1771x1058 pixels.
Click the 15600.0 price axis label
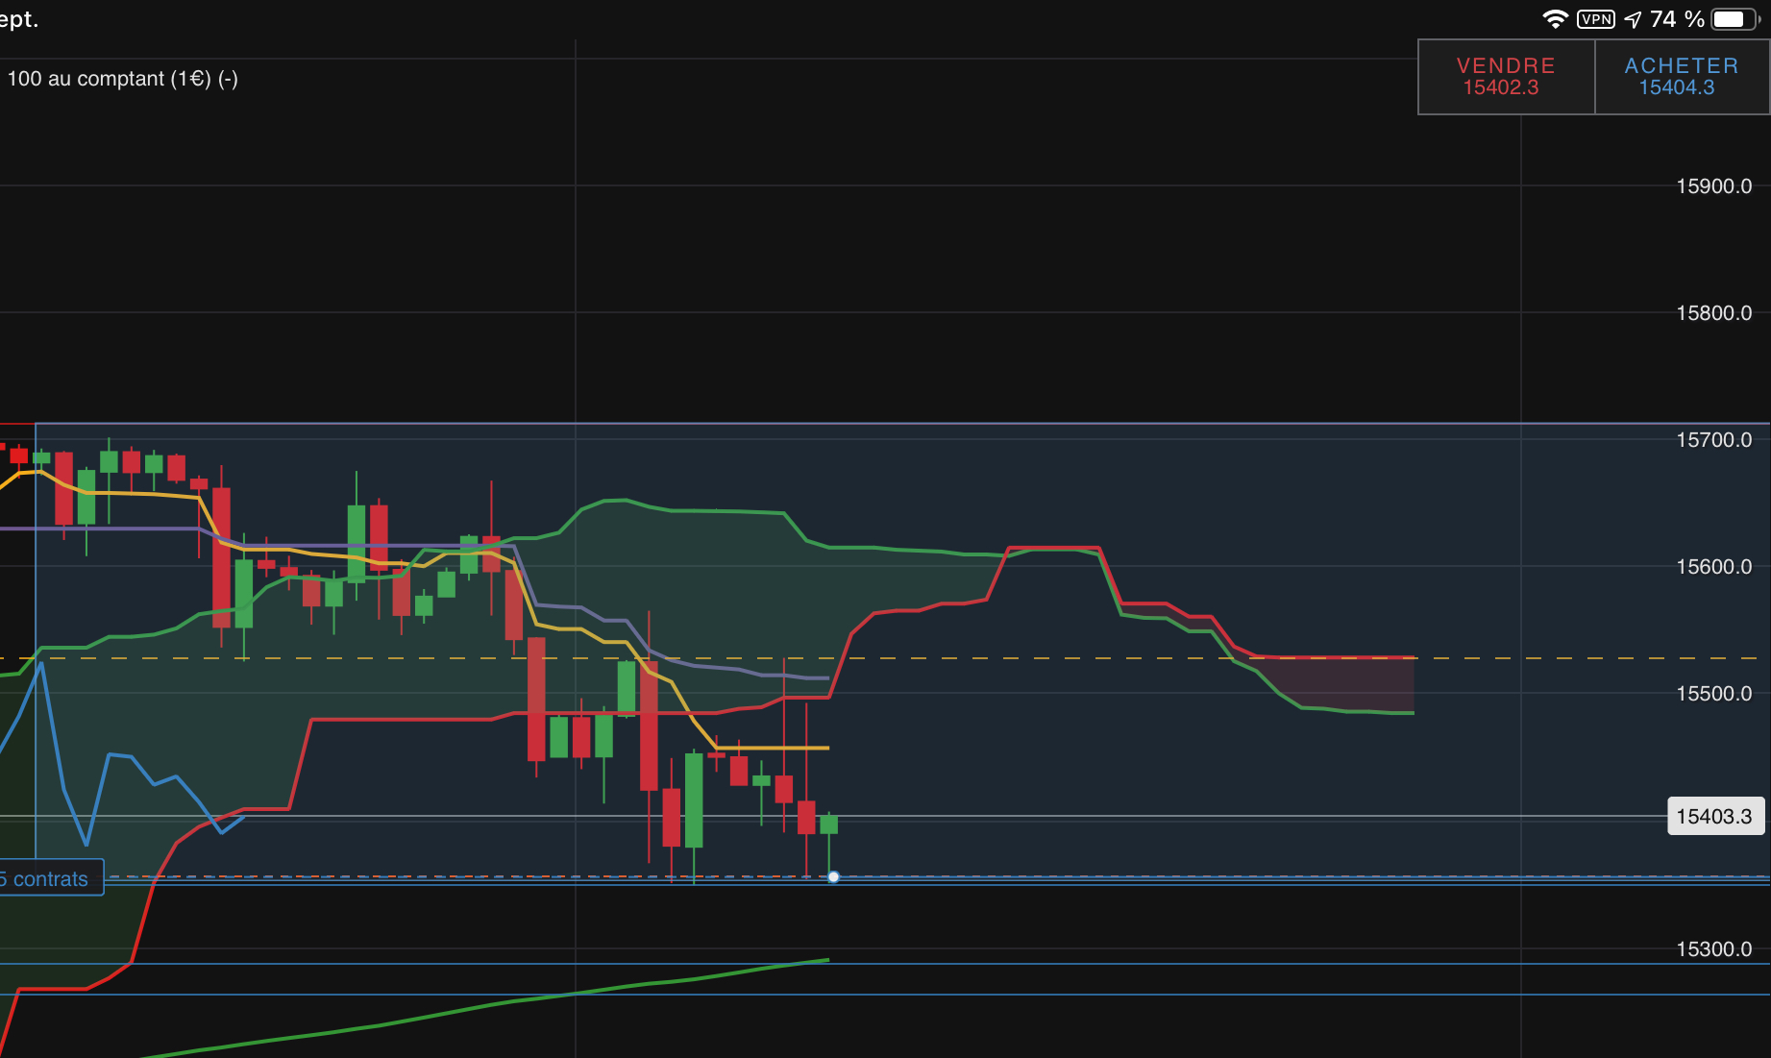pos(1713,567)
